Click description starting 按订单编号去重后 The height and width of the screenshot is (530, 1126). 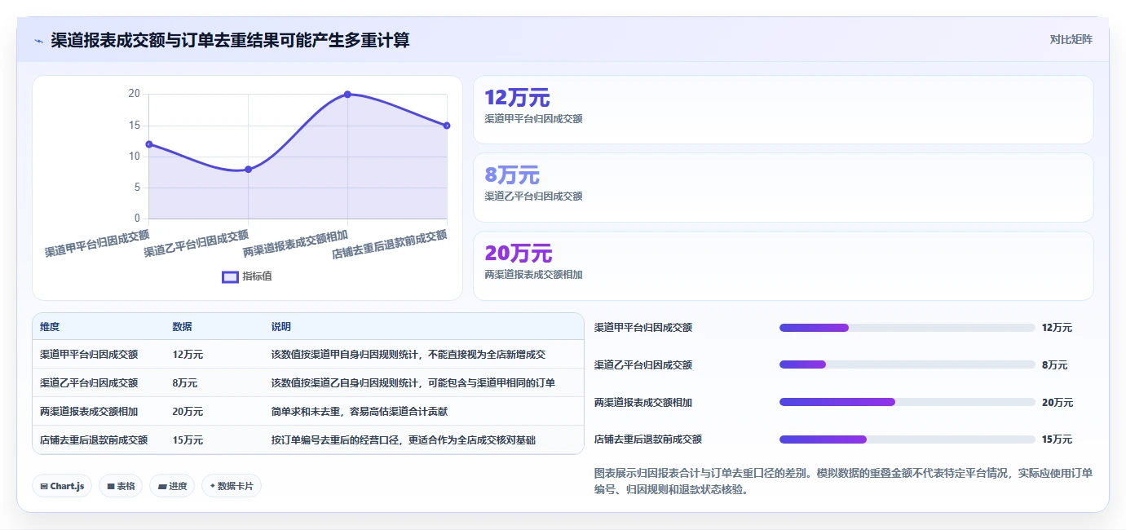[404, 440]
